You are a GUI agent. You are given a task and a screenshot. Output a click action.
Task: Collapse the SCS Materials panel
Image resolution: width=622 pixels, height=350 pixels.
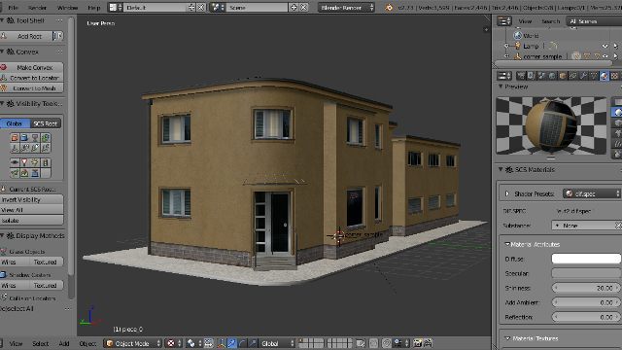[501, 169]
